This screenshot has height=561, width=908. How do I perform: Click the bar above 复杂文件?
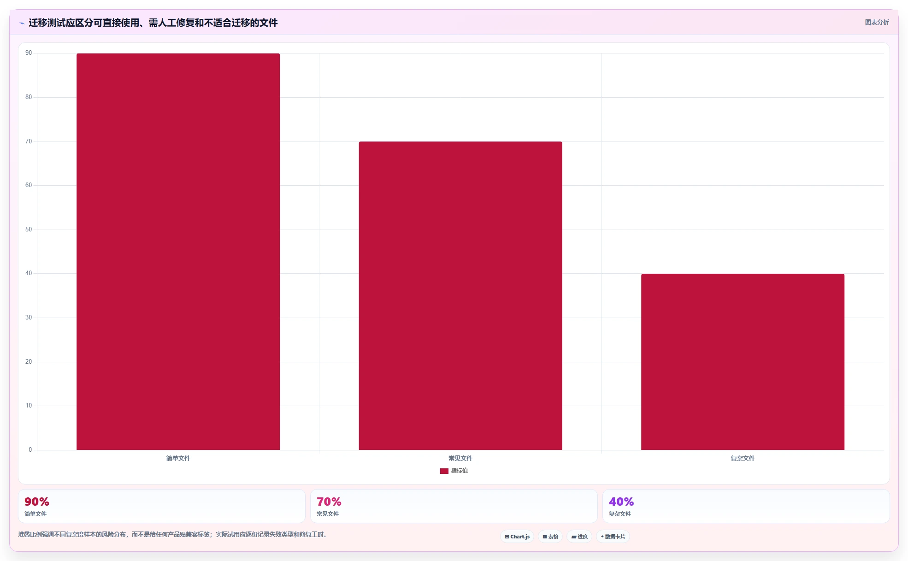tap(743, 362)
